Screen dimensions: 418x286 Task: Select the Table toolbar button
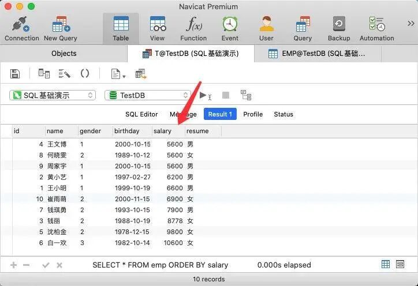121,28
